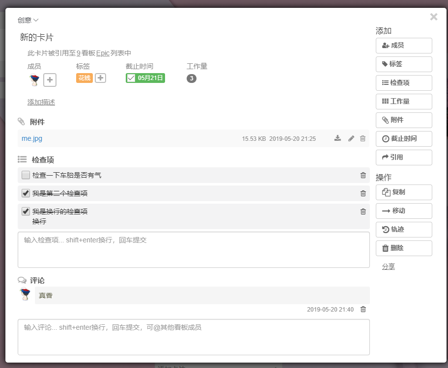Uncheck 我是换行的检查项 item
The height and width of the screenshot is (368, 448).
coord(26,211)
